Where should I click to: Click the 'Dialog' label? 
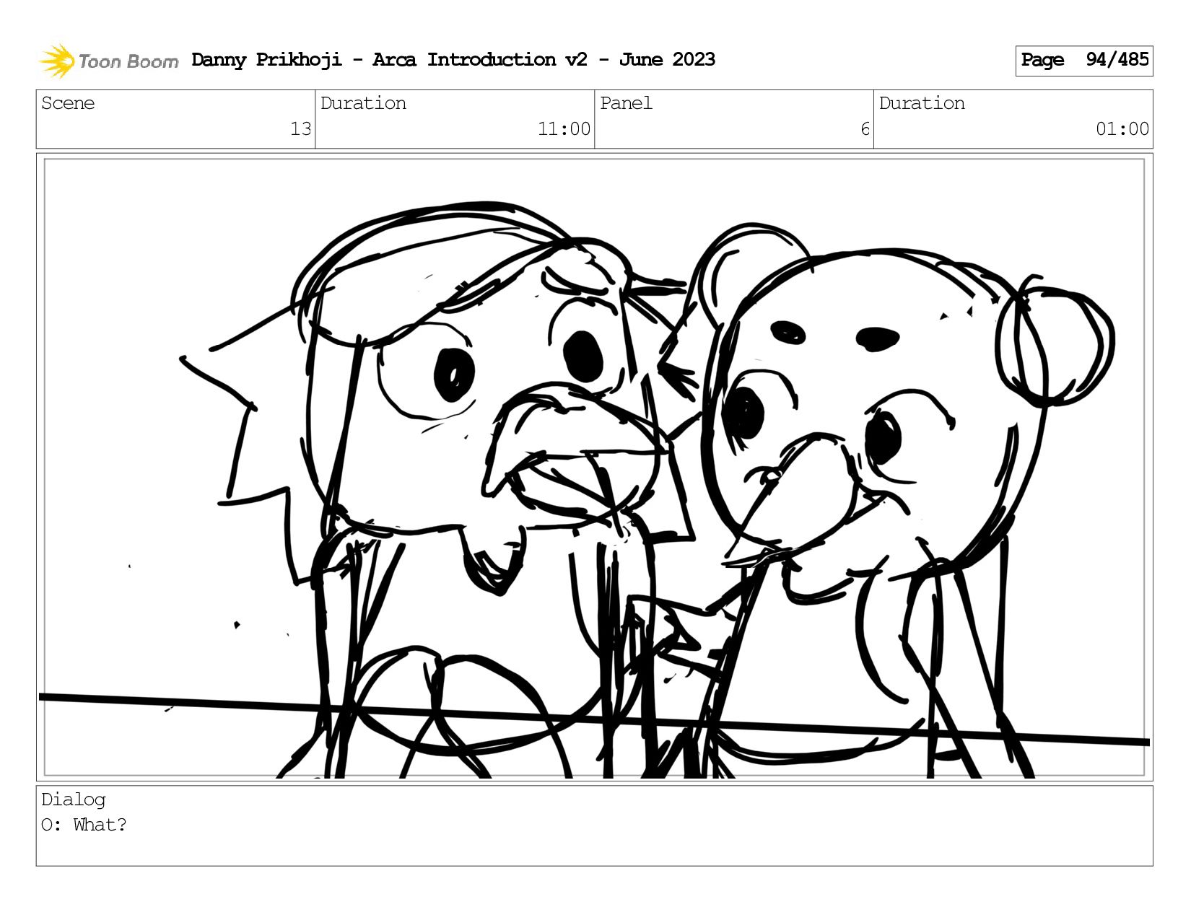(74, 799)
